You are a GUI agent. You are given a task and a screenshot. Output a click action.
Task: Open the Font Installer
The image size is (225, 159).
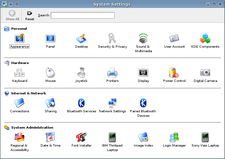(x=81, y=138)
